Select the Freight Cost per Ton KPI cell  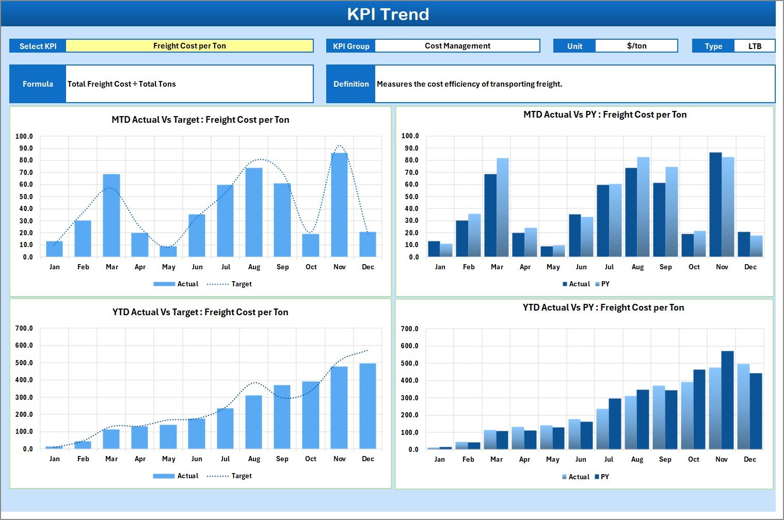click(x=189, y=45)
